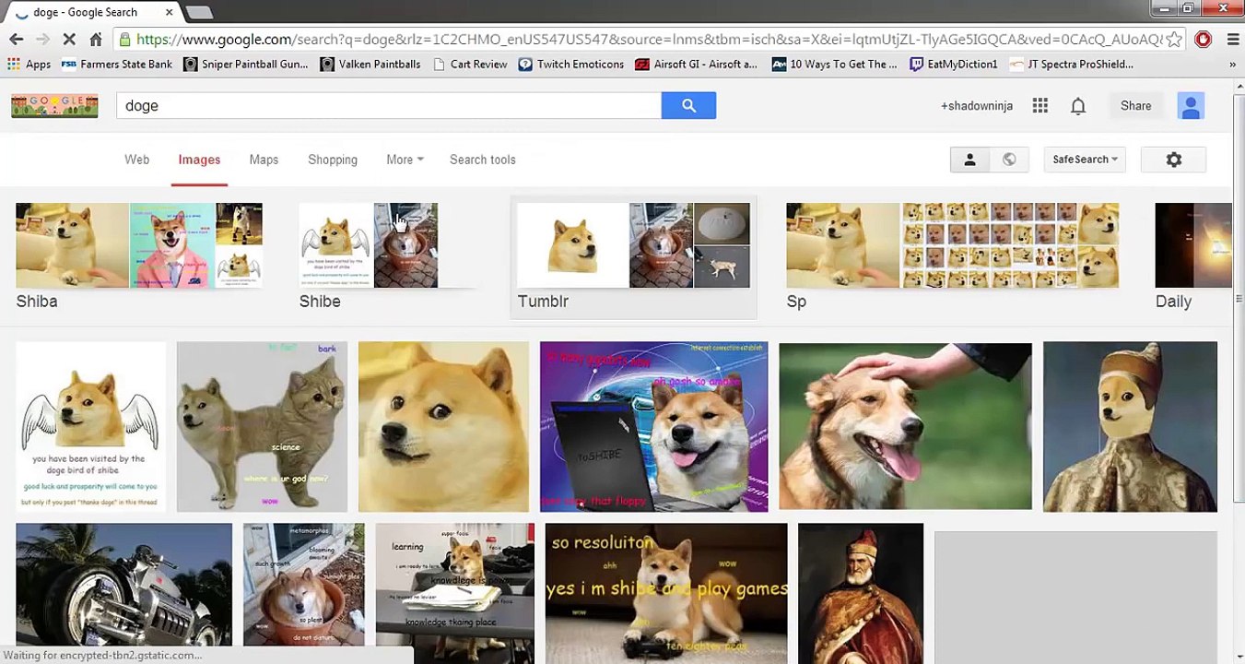Toggle personal results view
1245x664 pixels.
click(969, 160)
